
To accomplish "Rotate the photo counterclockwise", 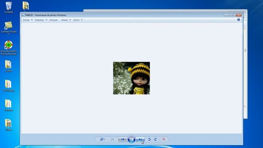I will (x=149, y=139).
